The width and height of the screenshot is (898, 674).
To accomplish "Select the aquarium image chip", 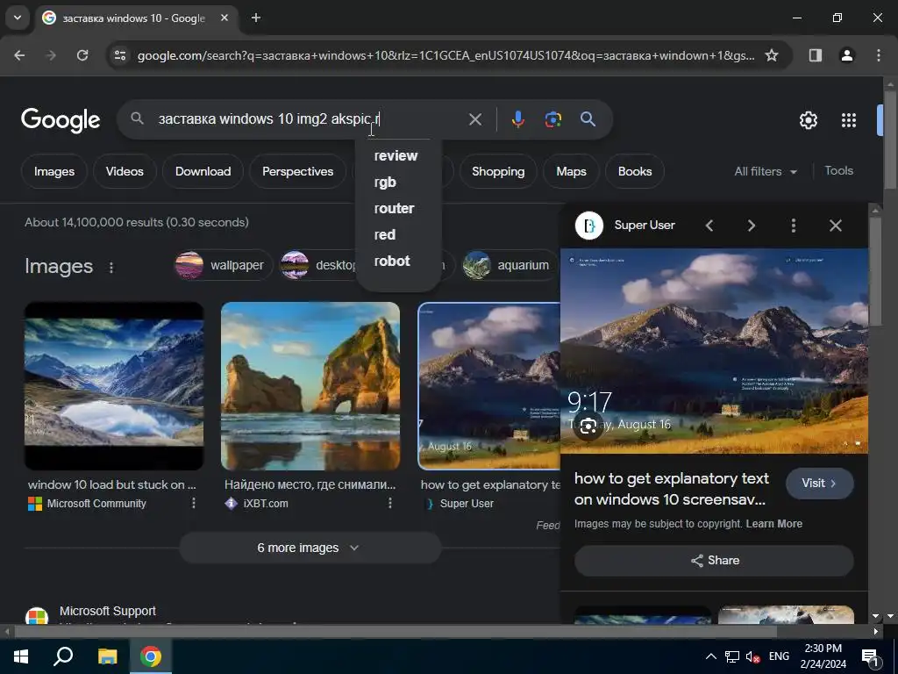I will pos(510,265).
